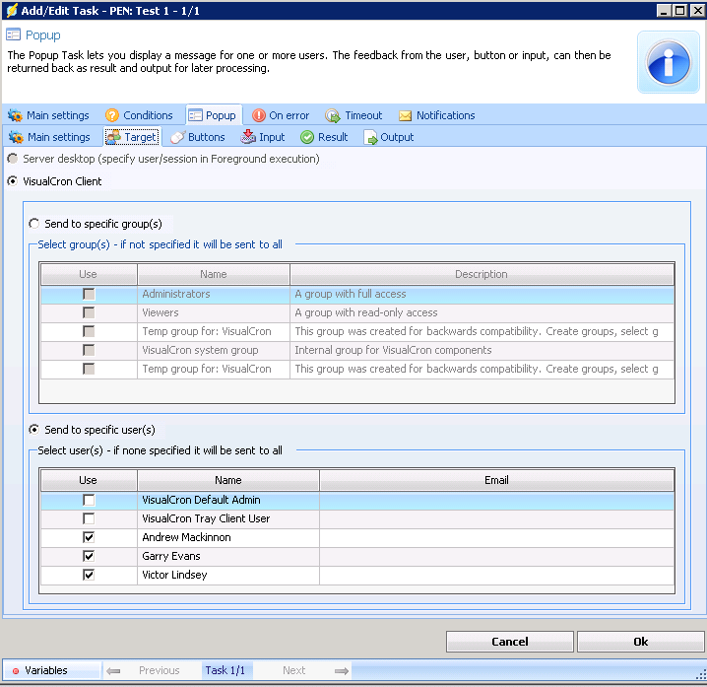The width and height of the screenshot is (707, 687).
Task: Click the On error tab red icon
Action: coord(259,115)
